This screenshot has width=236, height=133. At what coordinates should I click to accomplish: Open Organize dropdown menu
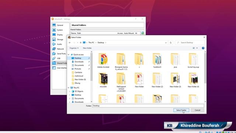74,48
